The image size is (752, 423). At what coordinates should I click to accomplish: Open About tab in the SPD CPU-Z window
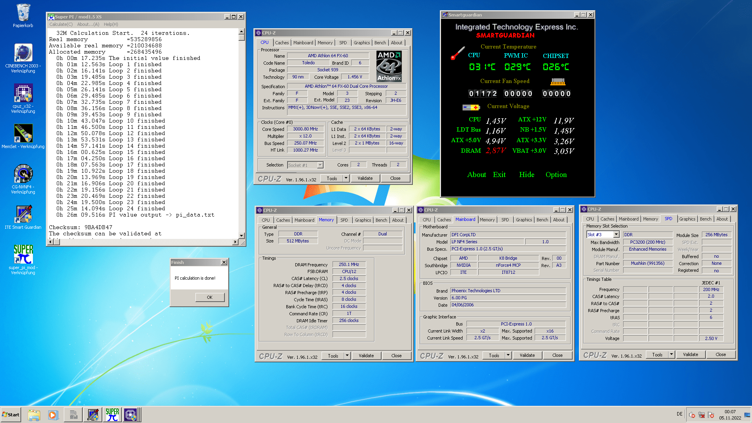point(722,219)
